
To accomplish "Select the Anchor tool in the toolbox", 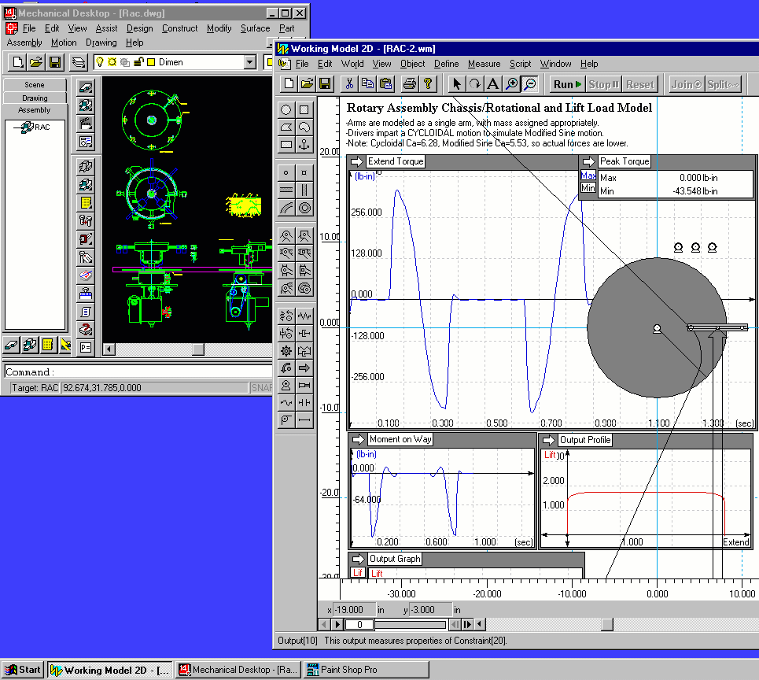I will 304,144.
